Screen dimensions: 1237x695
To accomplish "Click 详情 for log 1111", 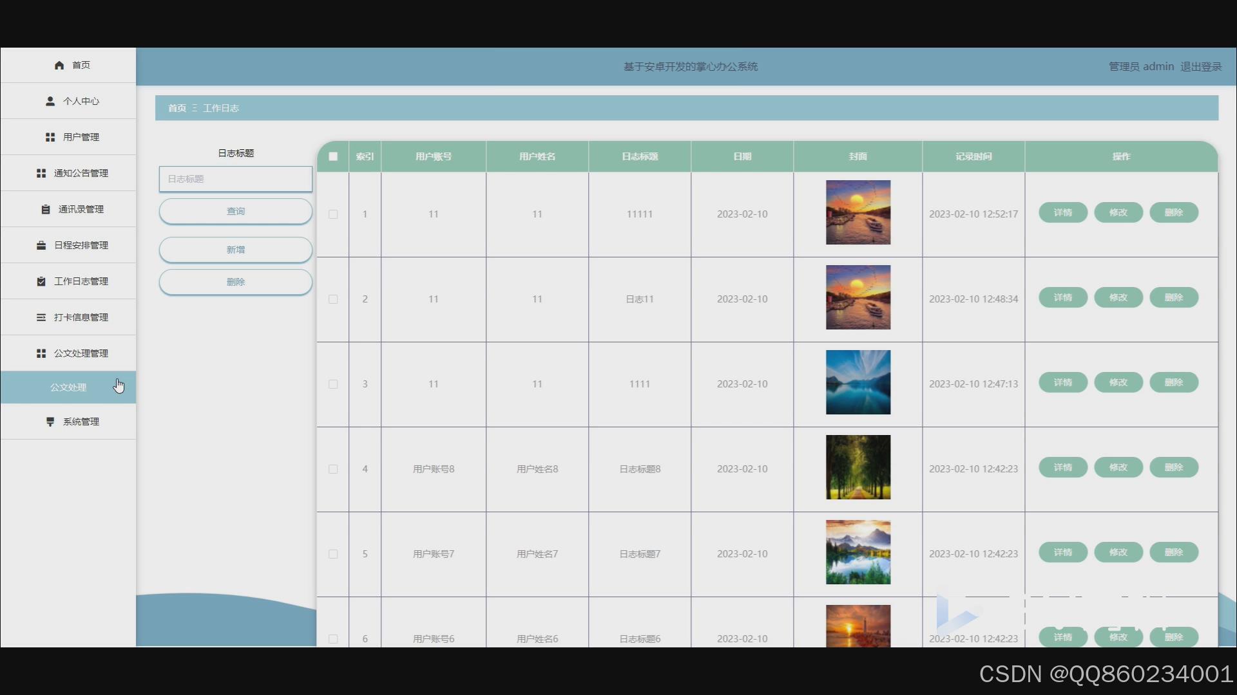I will [1063, 382].
